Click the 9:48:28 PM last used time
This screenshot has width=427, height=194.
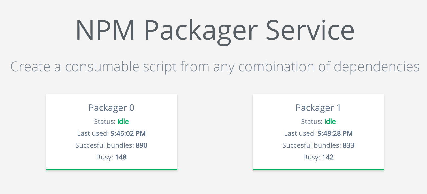coord(335,133)
